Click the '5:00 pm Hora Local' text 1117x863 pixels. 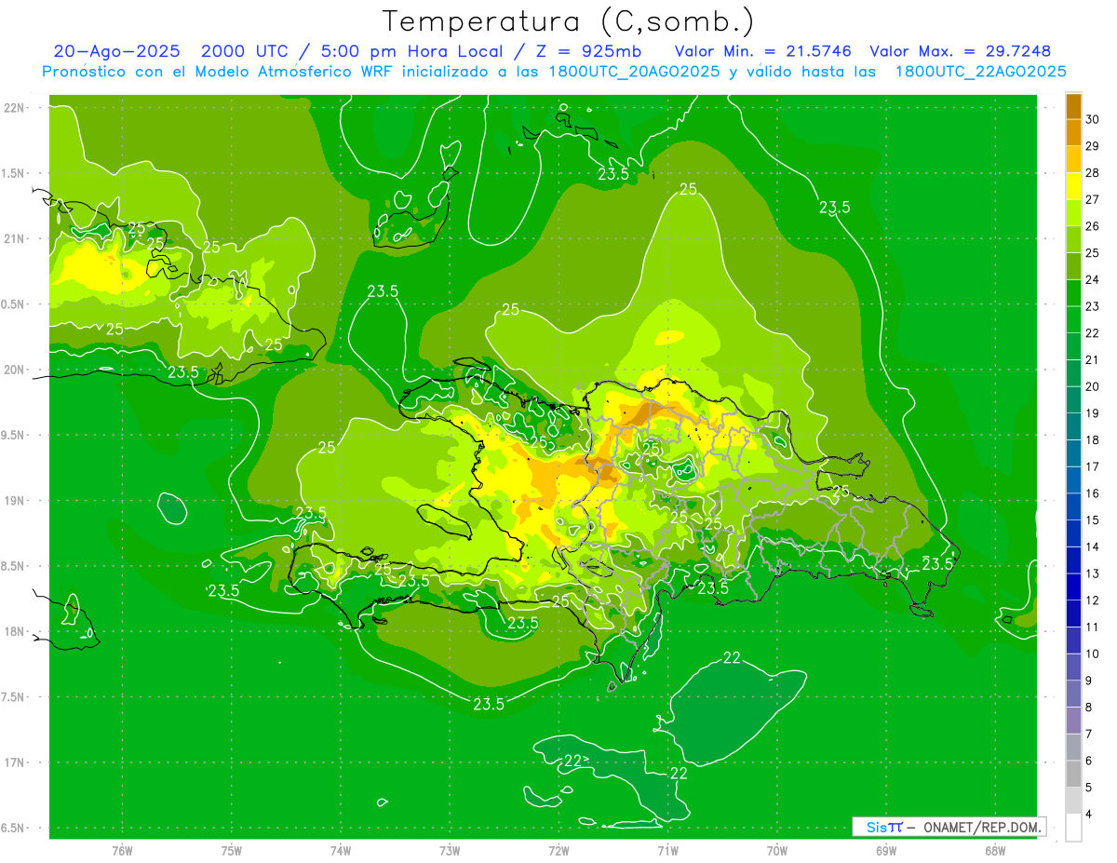(x=410, y=51)
